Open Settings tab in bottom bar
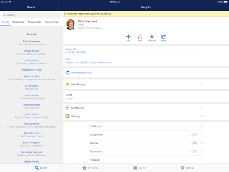Image resolution: width=229 pixels, height=172 pixels. pos(187,168)
